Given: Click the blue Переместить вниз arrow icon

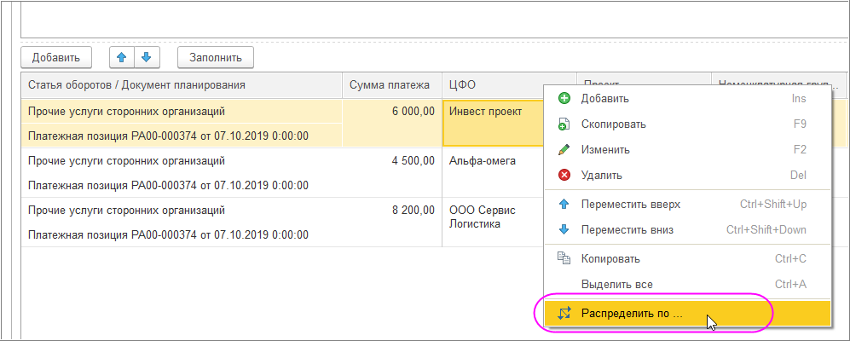Looking at the screenshot, I should [x=564, y=230].
